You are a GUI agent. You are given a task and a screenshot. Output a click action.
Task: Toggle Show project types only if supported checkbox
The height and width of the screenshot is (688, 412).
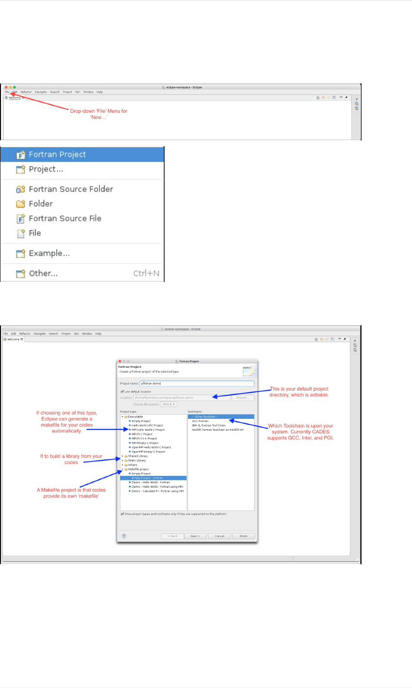(x=122, y=514)
